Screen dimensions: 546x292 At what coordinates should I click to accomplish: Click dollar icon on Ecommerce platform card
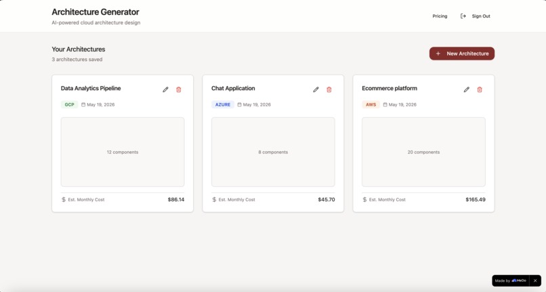364,200
